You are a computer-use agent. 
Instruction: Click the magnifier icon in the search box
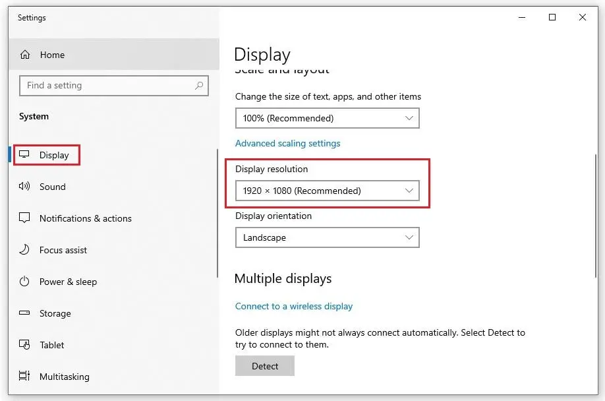[x=199, y=86]
